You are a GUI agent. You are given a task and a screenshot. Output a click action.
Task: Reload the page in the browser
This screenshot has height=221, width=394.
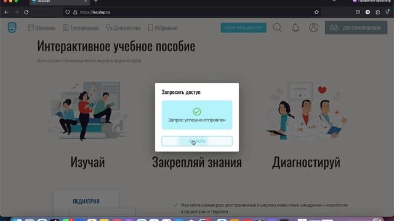point(26,12)
